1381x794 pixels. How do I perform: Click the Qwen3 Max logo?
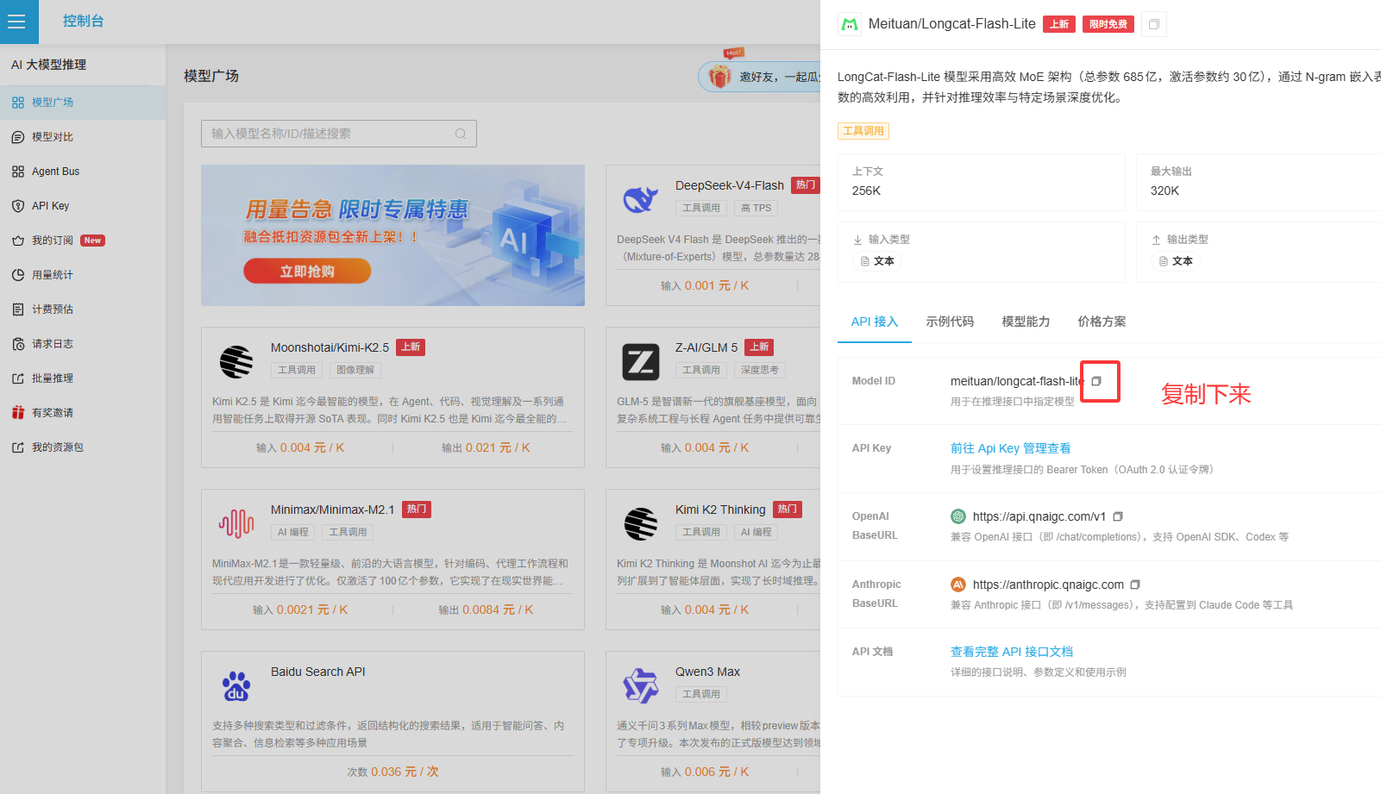tap(641, 686)
